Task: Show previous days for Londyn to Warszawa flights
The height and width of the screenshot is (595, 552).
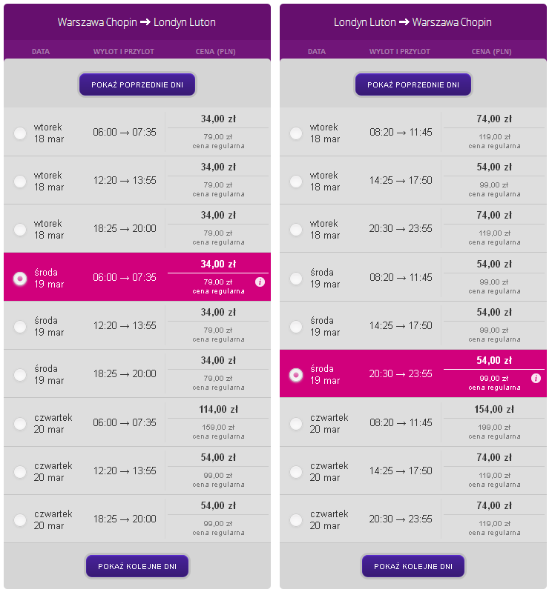Action: pos(413,84)
